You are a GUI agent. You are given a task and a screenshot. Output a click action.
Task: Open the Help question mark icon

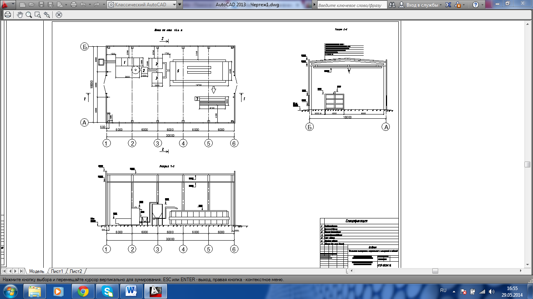pyautogui.click(x=475, y=5)
